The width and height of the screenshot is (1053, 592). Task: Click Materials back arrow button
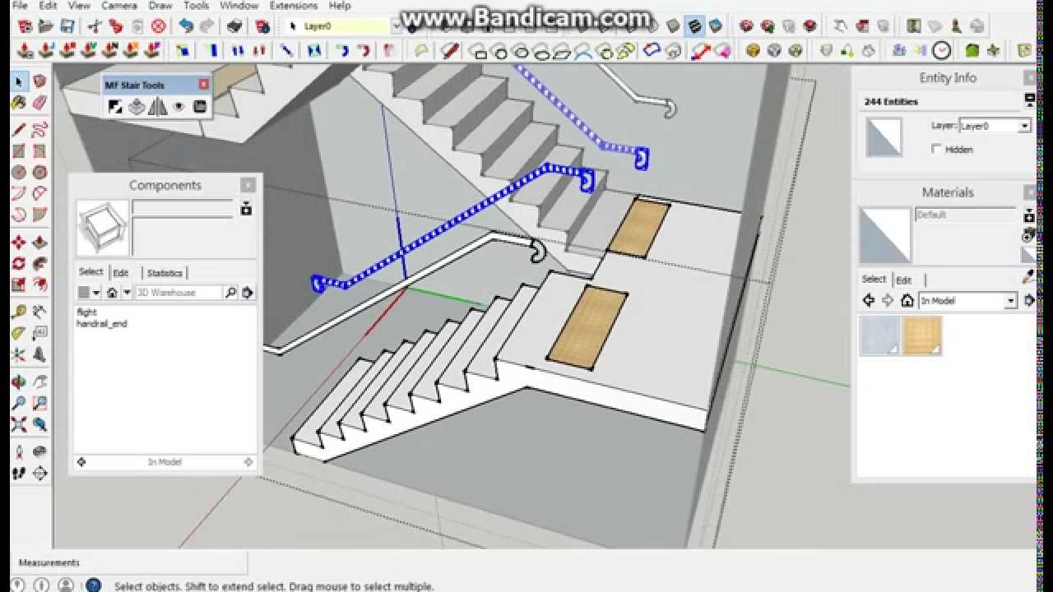pos(868,301)
